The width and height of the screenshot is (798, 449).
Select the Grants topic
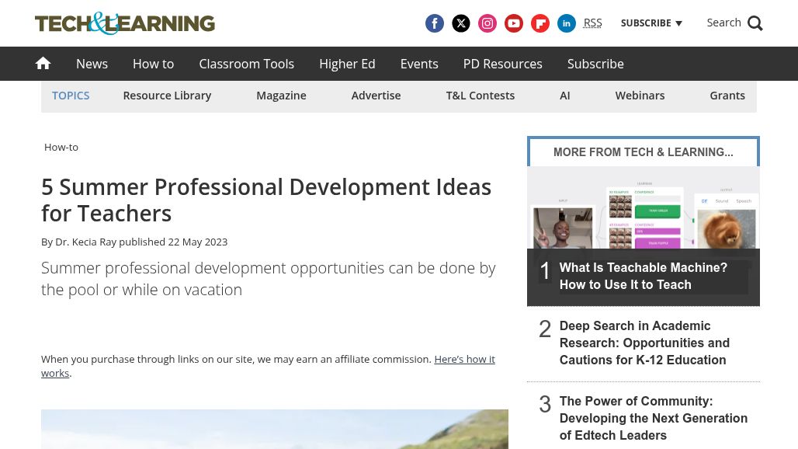click(727, 96)
